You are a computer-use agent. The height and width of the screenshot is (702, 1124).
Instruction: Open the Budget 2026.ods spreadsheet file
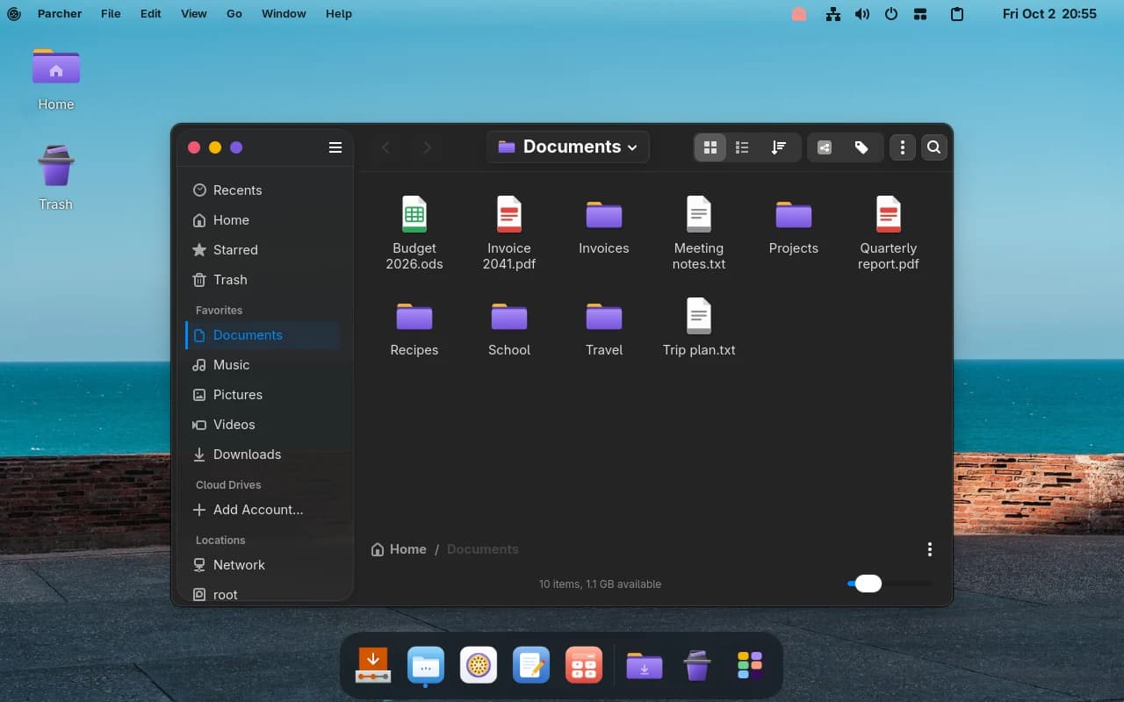(414, 233)
